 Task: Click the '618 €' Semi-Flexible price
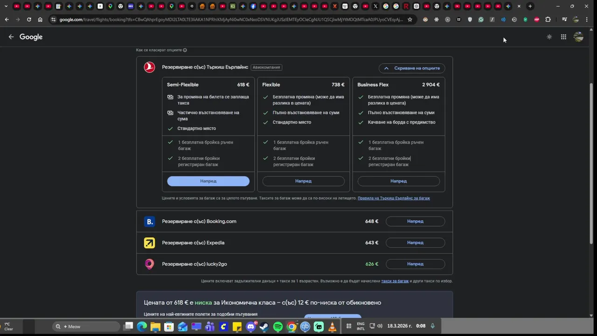click(x=243, y=85)
